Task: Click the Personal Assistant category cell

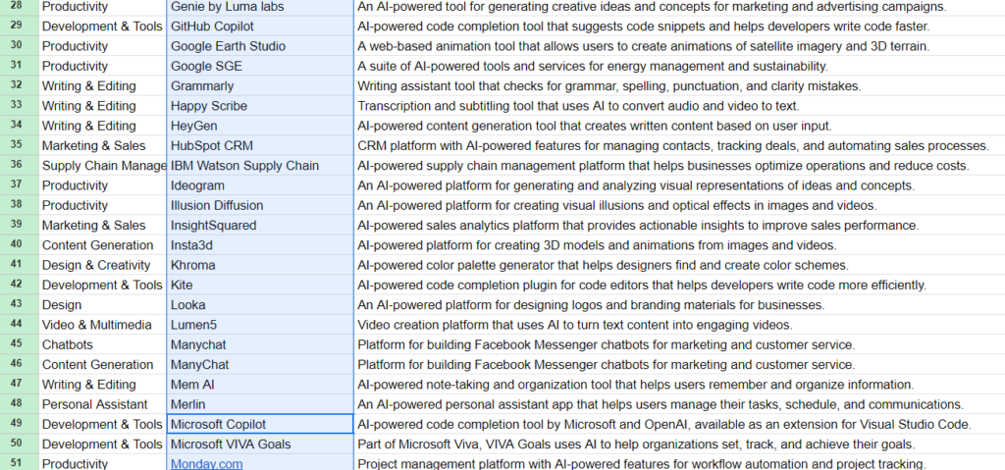Action: point(103,404)
